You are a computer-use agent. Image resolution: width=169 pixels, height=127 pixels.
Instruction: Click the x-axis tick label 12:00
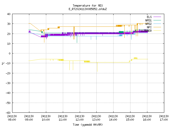pyautogui.click(x=80, y=120)
